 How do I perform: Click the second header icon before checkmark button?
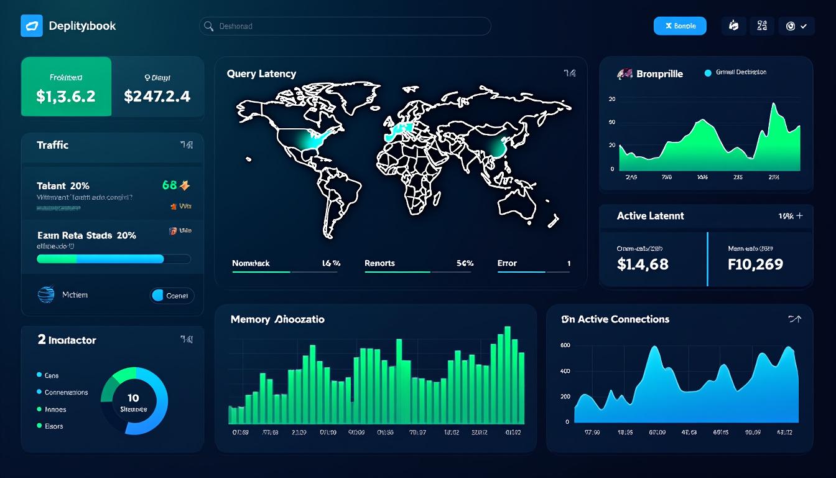[762, 26]
